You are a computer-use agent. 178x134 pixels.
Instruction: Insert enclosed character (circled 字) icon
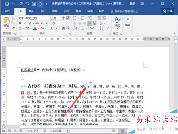coord(68,28)
